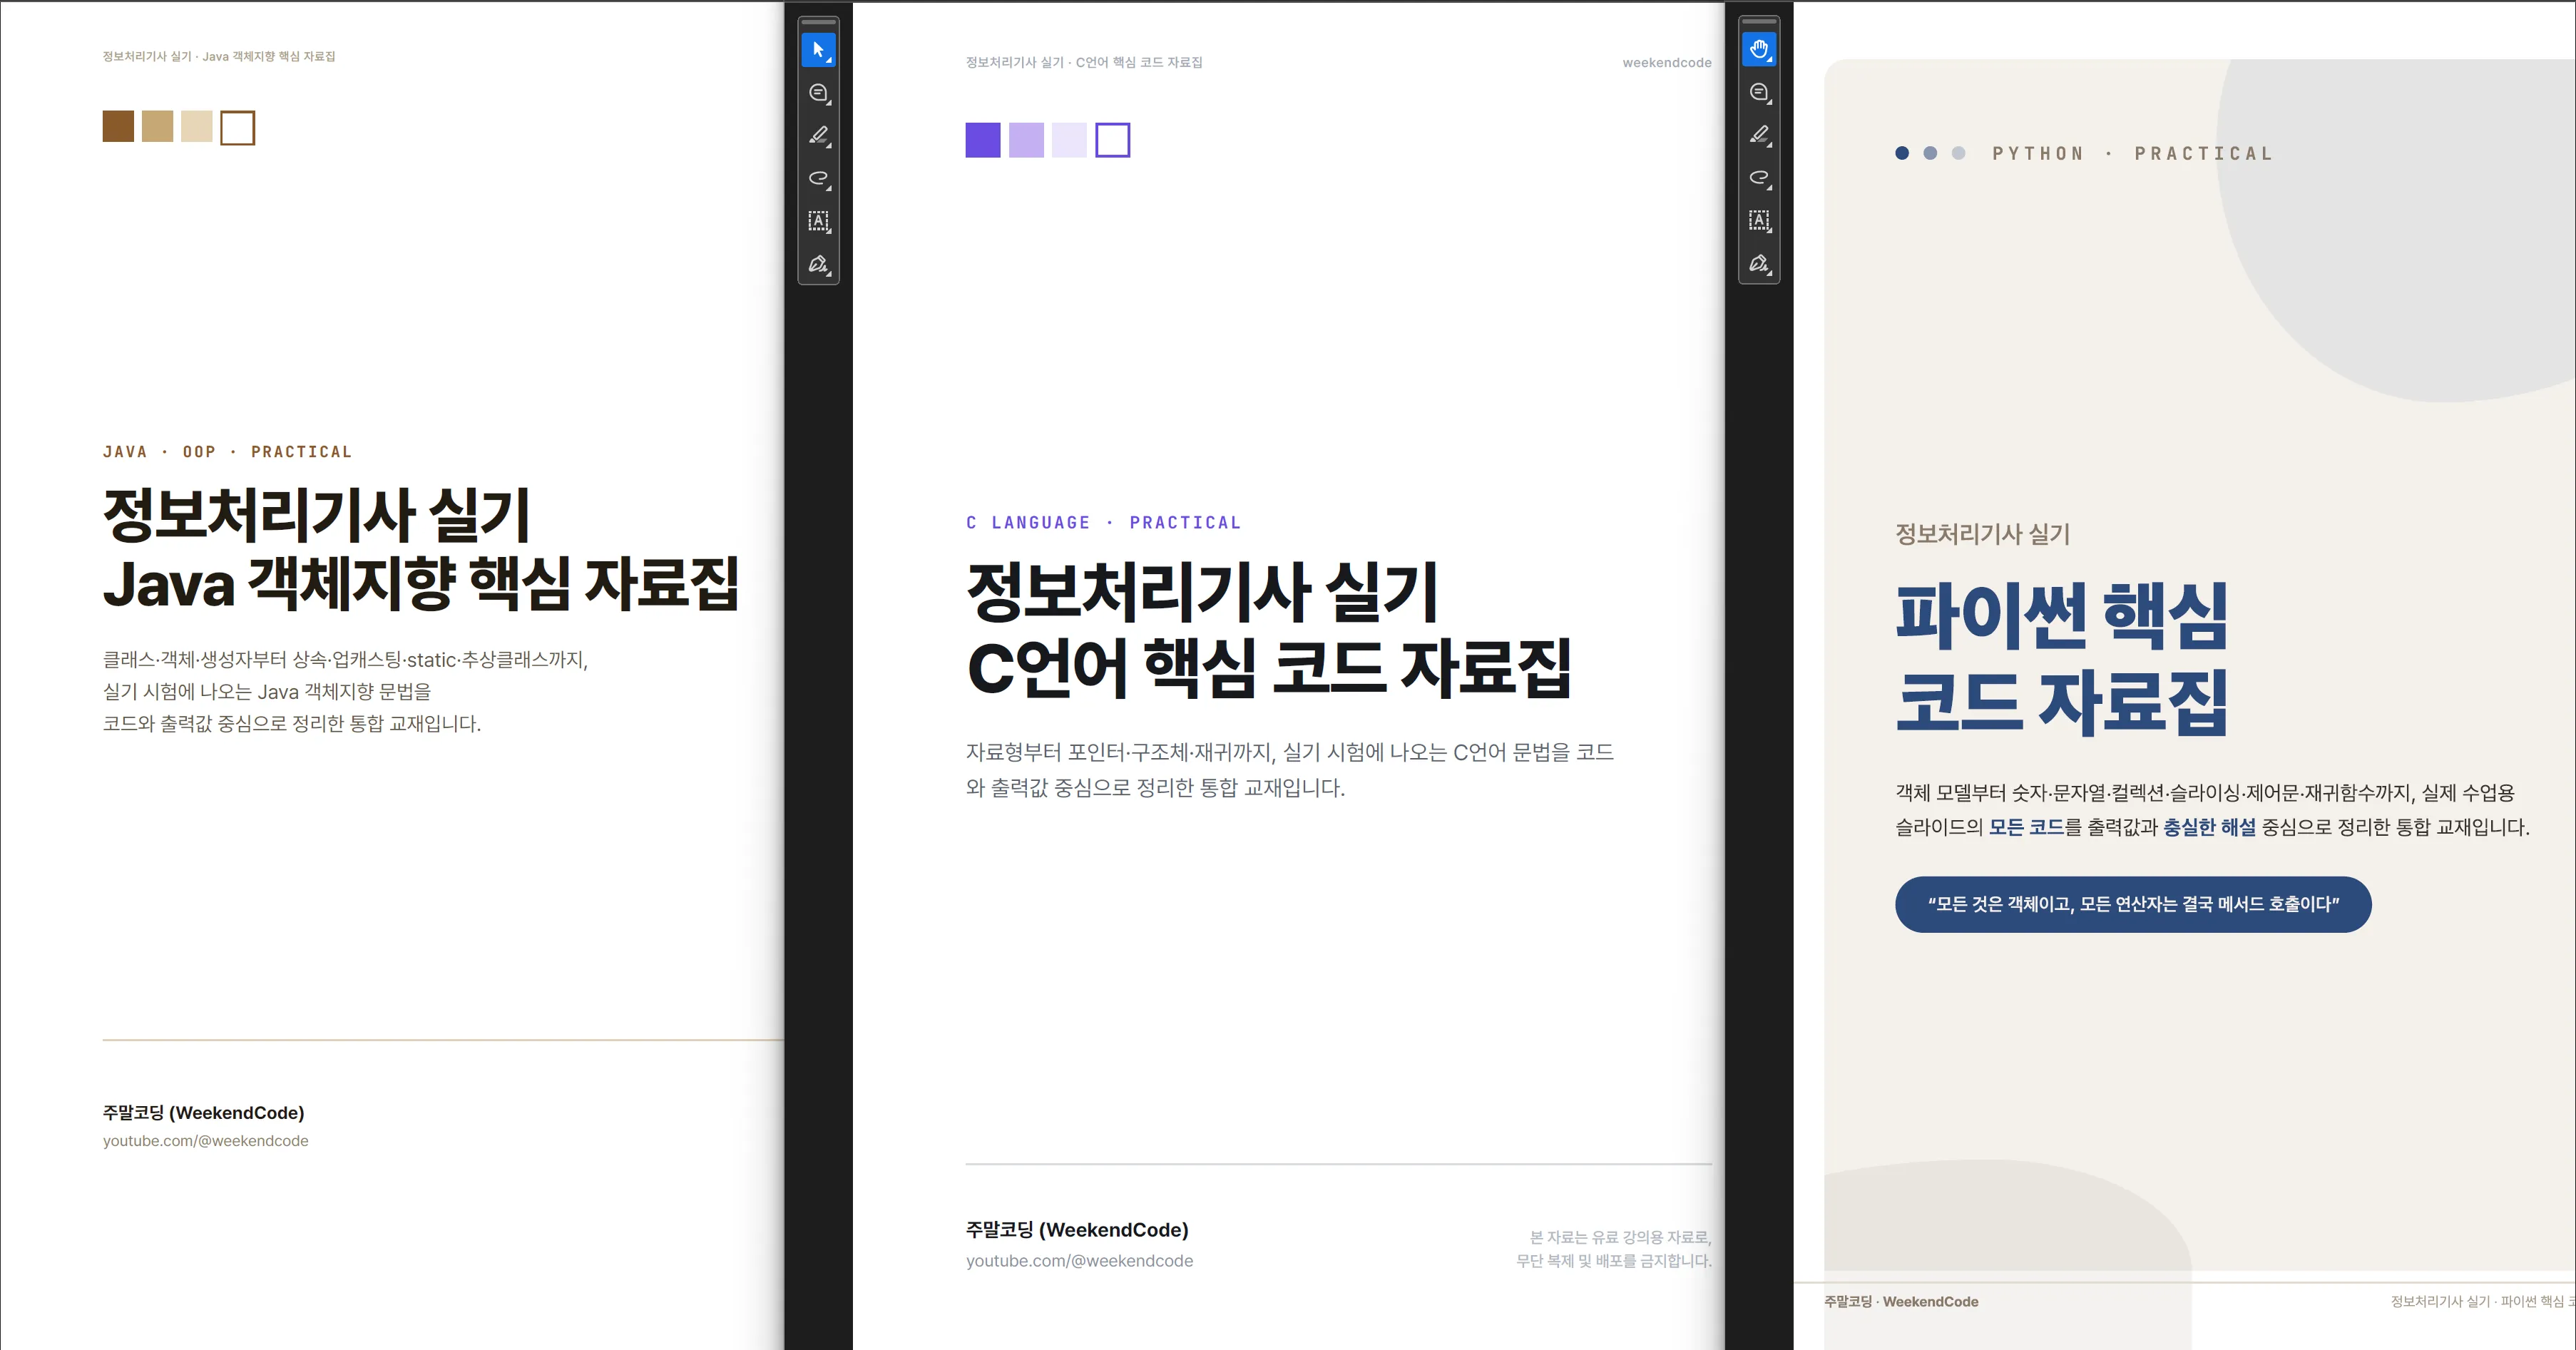
Task: Click notice '무단 복제 및 배포를 금지합니다.'
Action: [1614, 1262]
